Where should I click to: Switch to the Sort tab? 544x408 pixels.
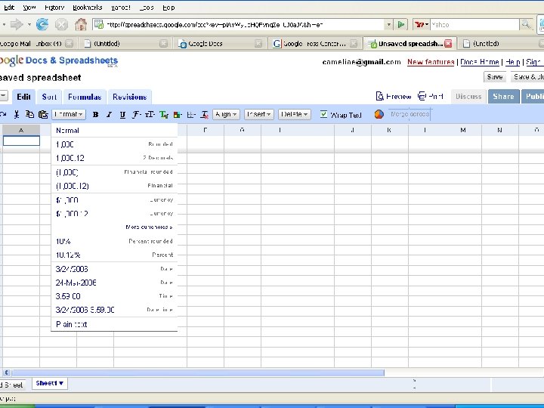[49, 97]
